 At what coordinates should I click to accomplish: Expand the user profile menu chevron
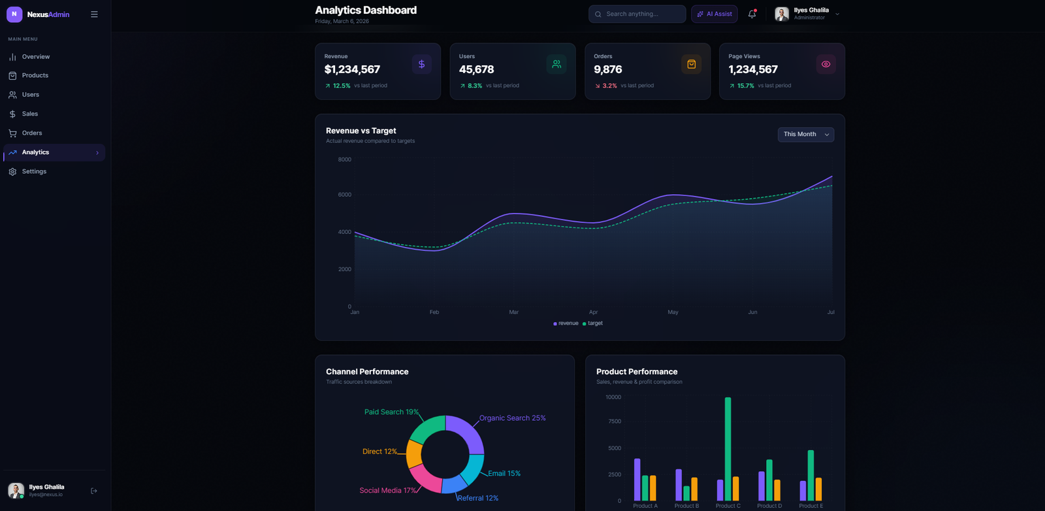click(837, 14)
